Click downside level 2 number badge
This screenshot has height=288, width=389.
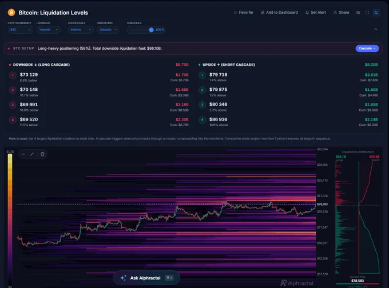pyautogui.click(x=13, y=90)
